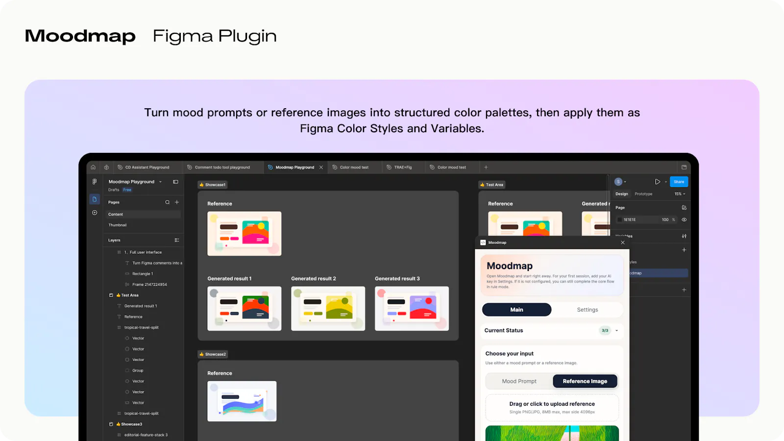Open the avatar dropdown chevron

(625, 182)
